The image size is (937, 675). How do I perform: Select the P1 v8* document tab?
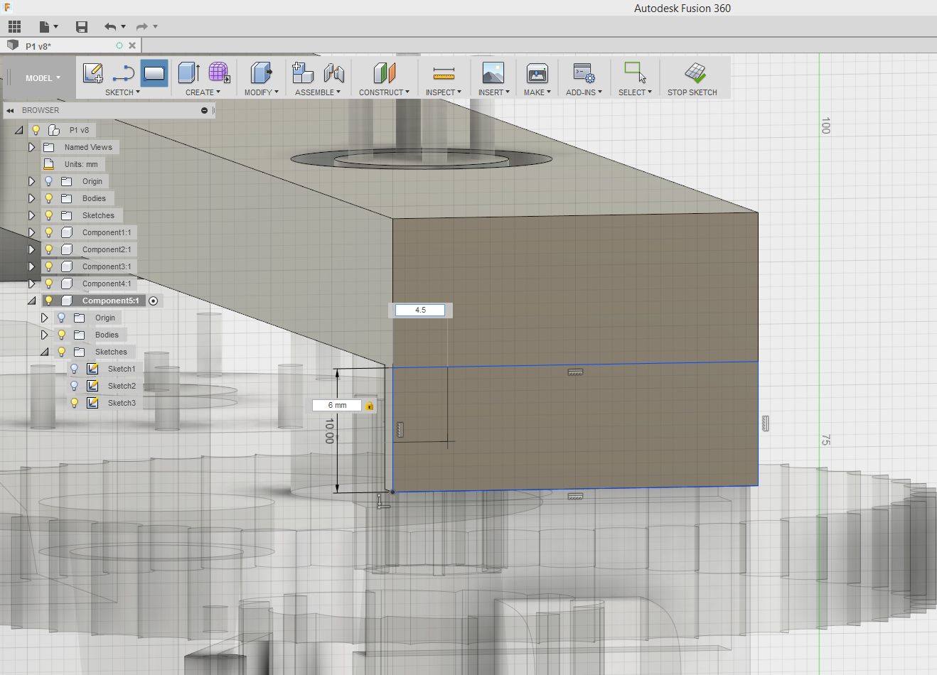(71, 45)
